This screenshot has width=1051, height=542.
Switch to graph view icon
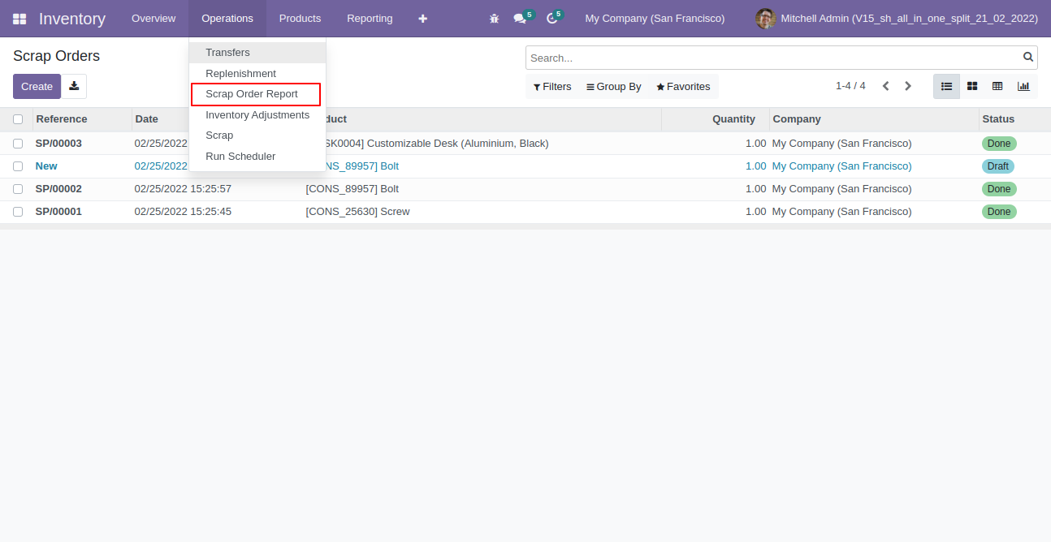[x=1023, y=86]
